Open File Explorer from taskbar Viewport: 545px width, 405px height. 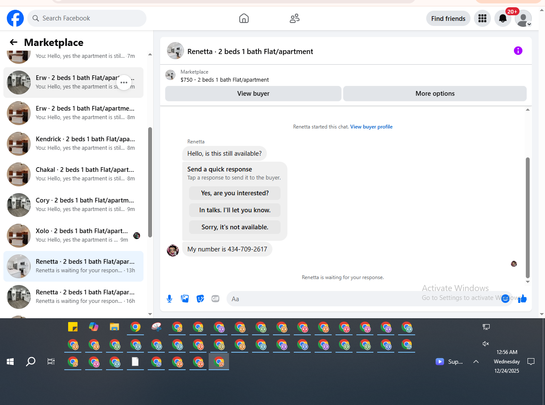(x=114, y=327)
